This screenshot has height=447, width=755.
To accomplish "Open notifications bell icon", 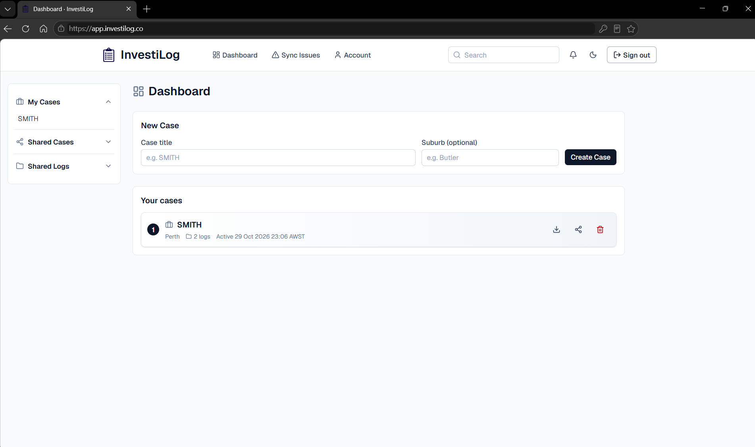I will coord(573,55).
